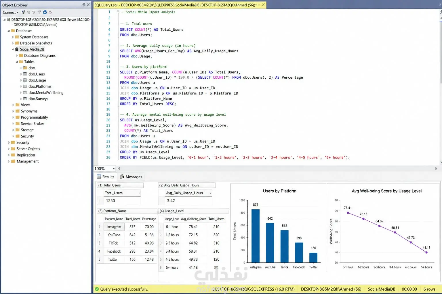This screenshot has width=442, height=294.
Task: Click the grayed Disconnect icon in Object Explorer toolbar
Action: coord(28,12)
